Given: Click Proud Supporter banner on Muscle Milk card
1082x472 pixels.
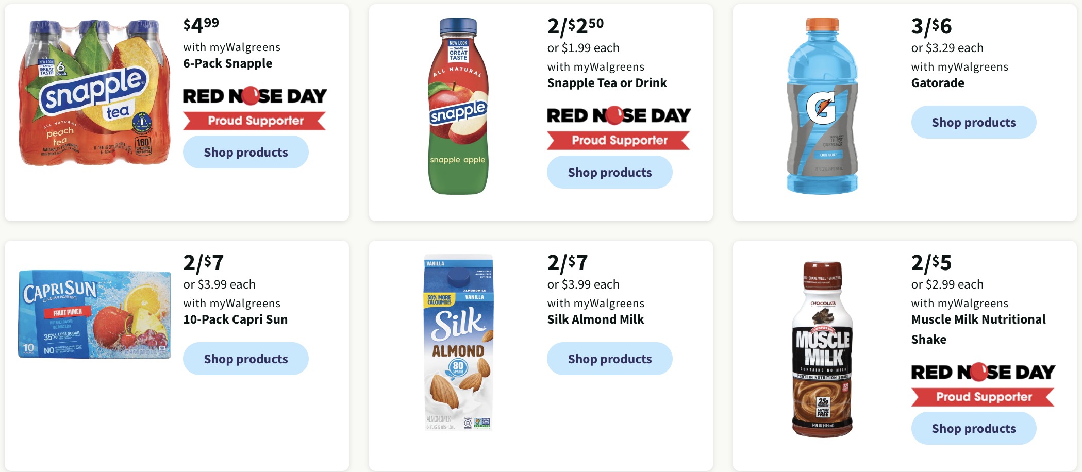Looking at the screenshot, I should pos(983,397).
